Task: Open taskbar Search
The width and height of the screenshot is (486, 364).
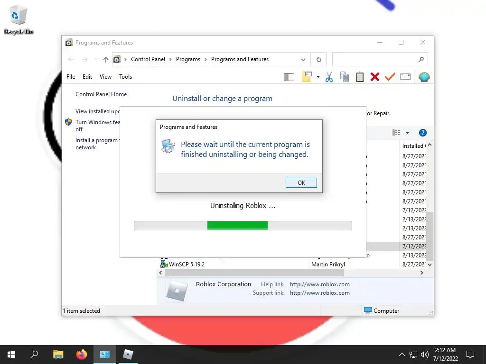Action: (x=34, y=355)
